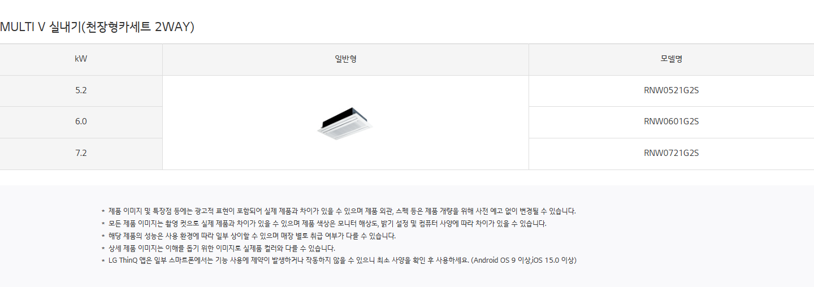Viewport: 814px width, 287px height.
Task: Click the kW column header
Action: (x=81, y=59)
